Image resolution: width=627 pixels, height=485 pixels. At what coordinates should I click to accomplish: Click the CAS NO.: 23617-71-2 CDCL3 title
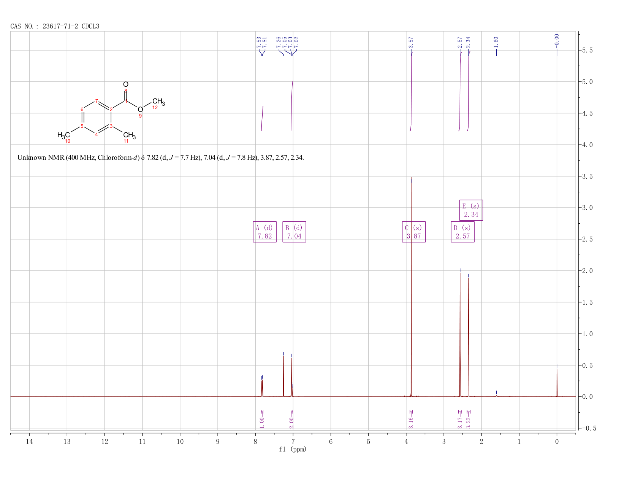tap(55, 26)
